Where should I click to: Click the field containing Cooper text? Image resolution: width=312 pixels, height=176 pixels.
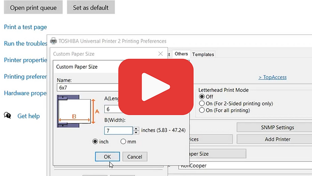coord(245,165)
